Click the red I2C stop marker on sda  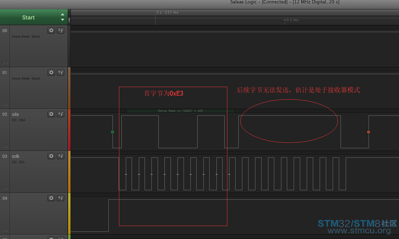point(369,132)
